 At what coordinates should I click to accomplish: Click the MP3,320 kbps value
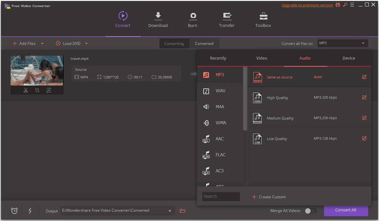click(x=325, y=97)
